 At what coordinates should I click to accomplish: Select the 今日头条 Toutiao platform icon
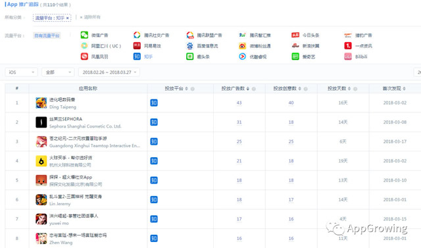tap(295, 35)
